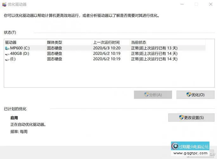217x159 pixels.
Task: Click the 优化(O) button
Action: click(x=195, y=95)
